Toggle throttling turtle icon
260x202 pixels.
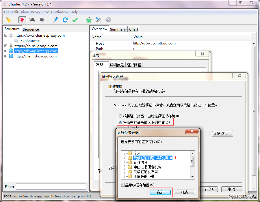pyautogui.click(x=32, y=20)
